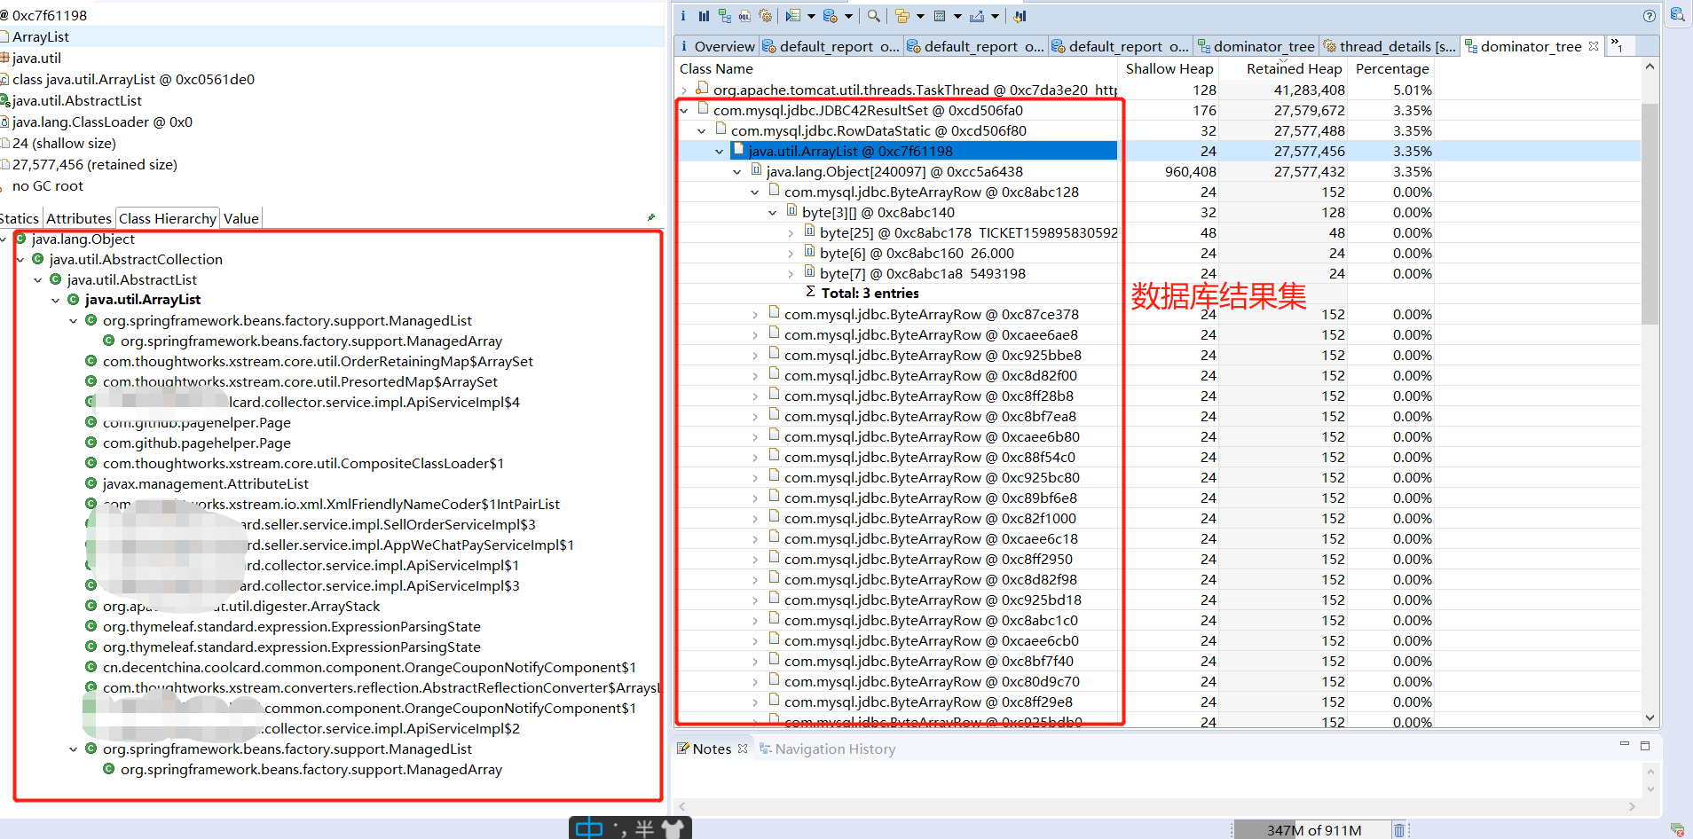1693x839 pixels.
Task: Open dropdown next to expert system report
Action: pyautogui.click(x=811, y=17)
